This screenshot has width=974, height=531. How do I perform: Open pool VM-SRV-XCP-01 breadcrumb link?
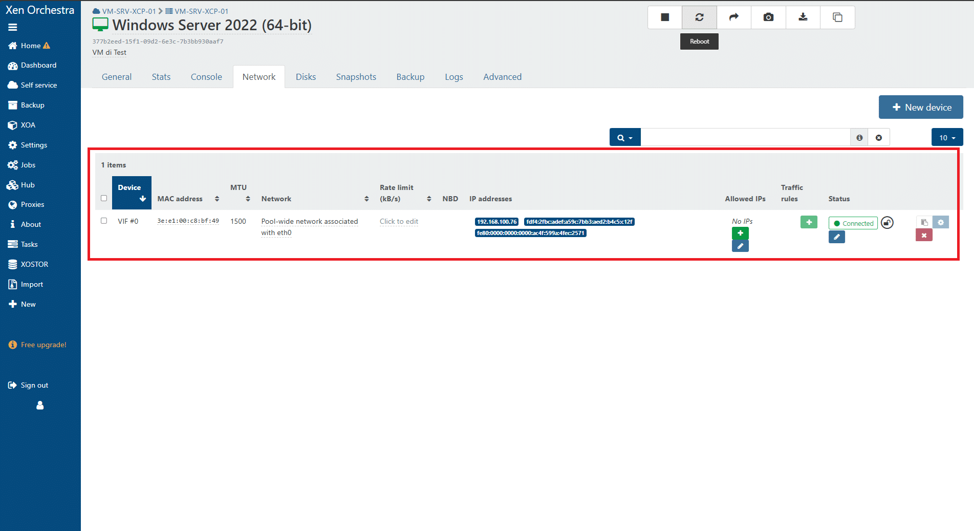click(124, 11)
